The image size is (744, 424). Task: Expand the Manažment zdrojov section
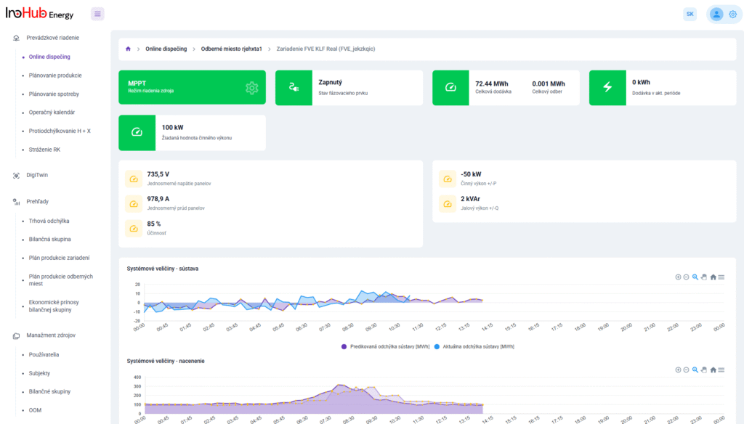click(x=51, y=335)
